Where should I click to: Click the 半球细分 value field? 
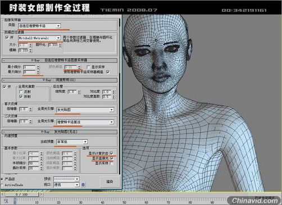(34, 163)
